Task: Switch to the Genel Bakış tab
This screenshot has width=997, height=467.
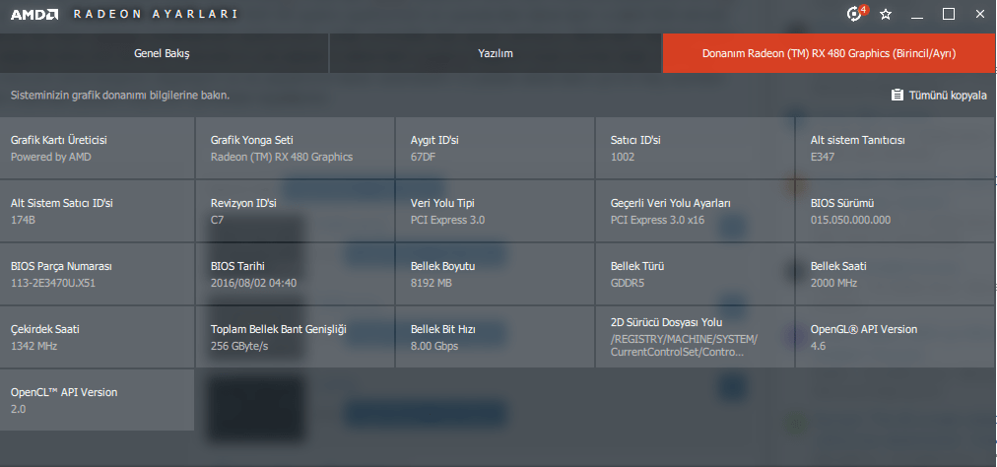Action: click(x=165, y=53)
